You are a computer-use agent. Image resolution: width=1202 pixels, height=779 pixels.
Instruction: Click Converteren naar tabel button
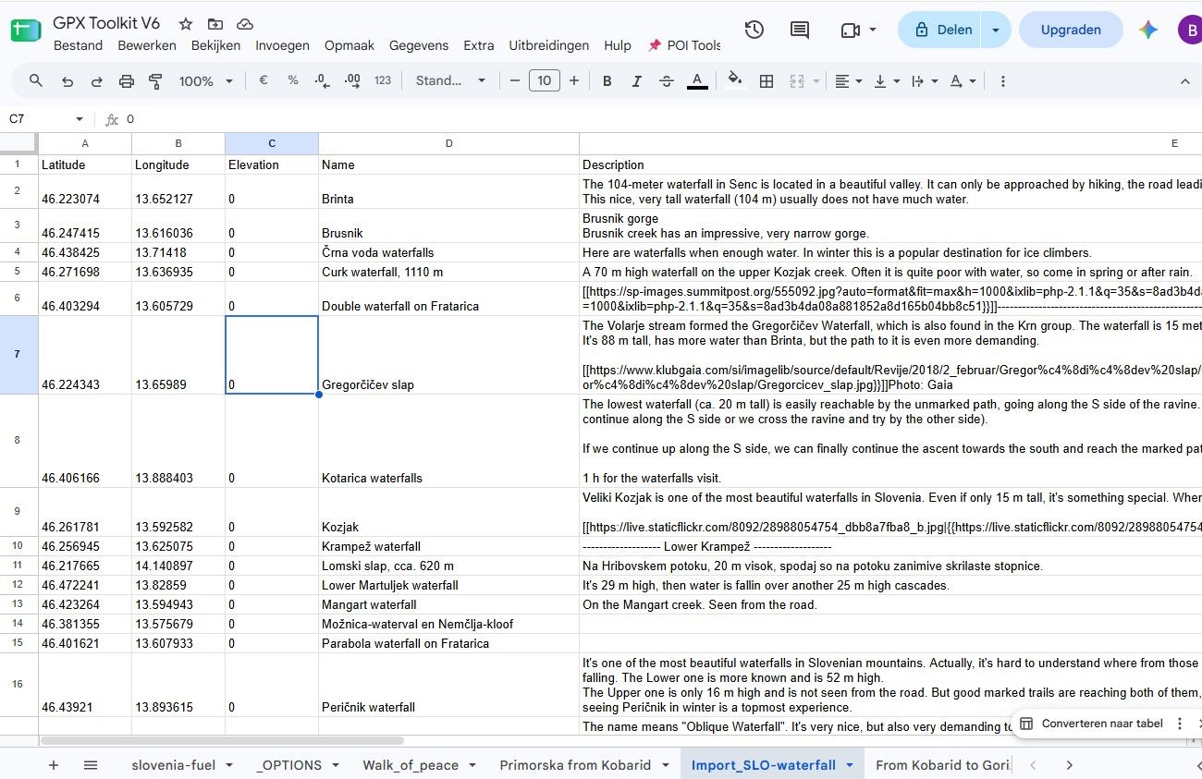[1091, 724]
